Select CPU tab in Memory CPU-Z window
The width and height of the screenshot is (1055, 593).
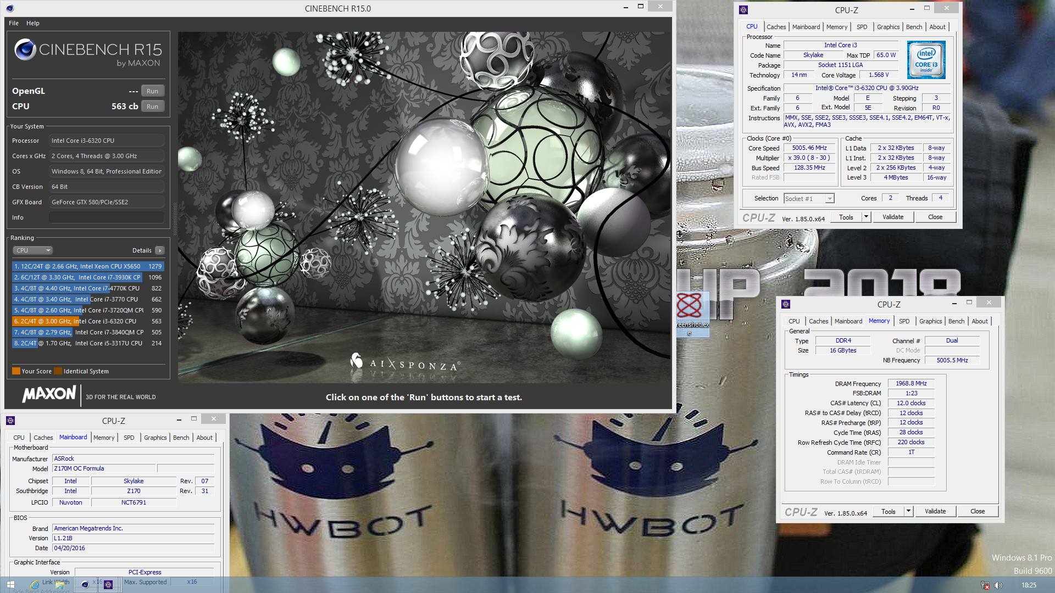794,321
